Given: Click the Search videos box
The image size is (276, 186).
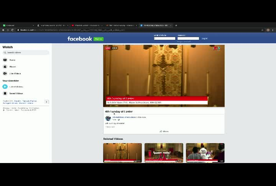Looking at the screenshot, I should 26,52.
